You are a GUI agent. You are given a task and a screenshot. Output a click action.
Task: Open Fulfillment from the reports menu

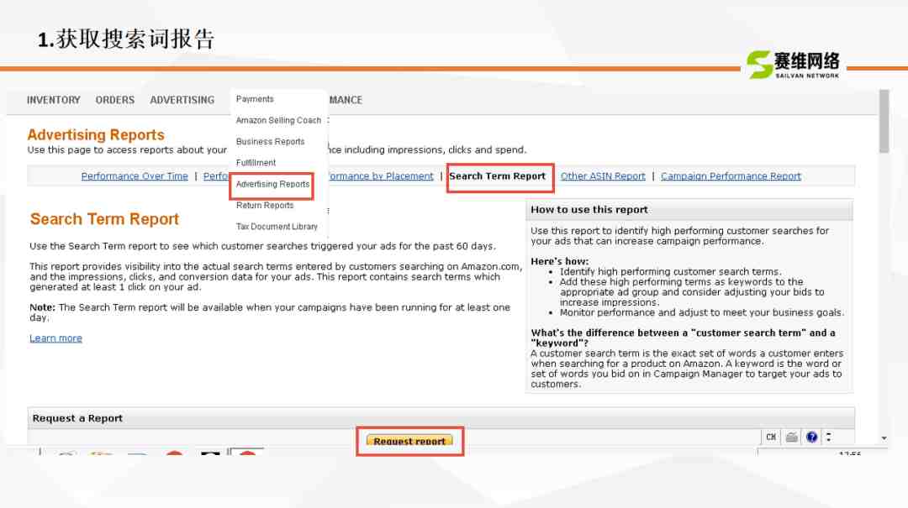pos(256,163)
